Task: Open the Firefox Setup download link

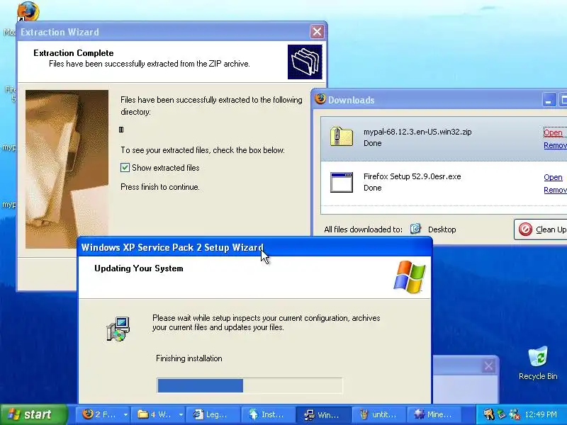Action: [553, 177]
